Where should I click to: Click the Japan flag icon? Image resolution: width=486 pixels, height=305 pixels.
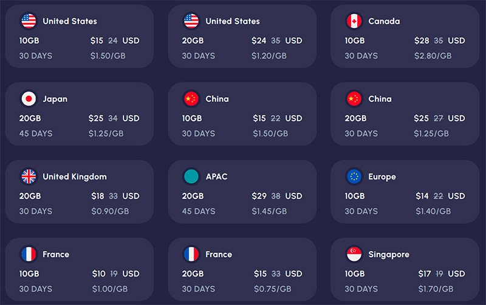coord(29,99)
